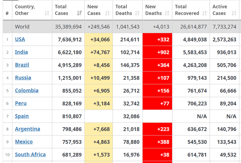Visit the Colombia country page
Viewport: 241px width, 163px height.
pyautogui.click(x=27, y=90)
